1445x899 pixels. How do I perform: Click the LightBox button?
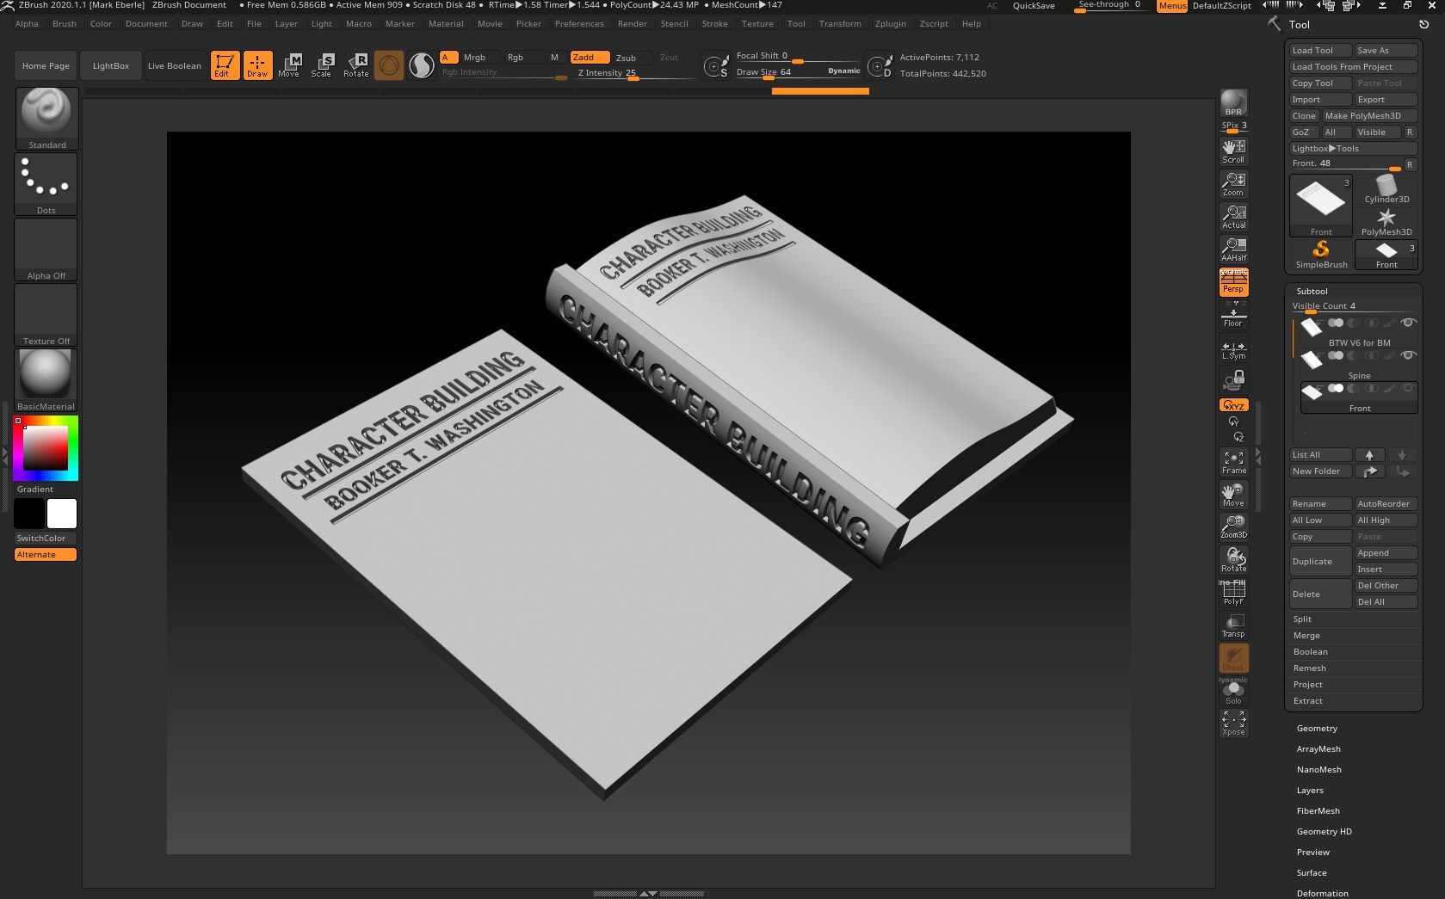coord(111,65)
